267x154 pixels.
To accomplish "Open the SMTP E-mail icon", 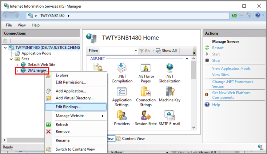I will 169,118.
